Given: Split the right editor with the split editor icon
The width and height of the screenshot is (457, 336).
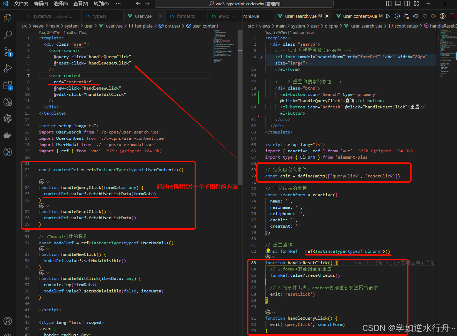Looking at the screenshot, I should click(452, 16).
